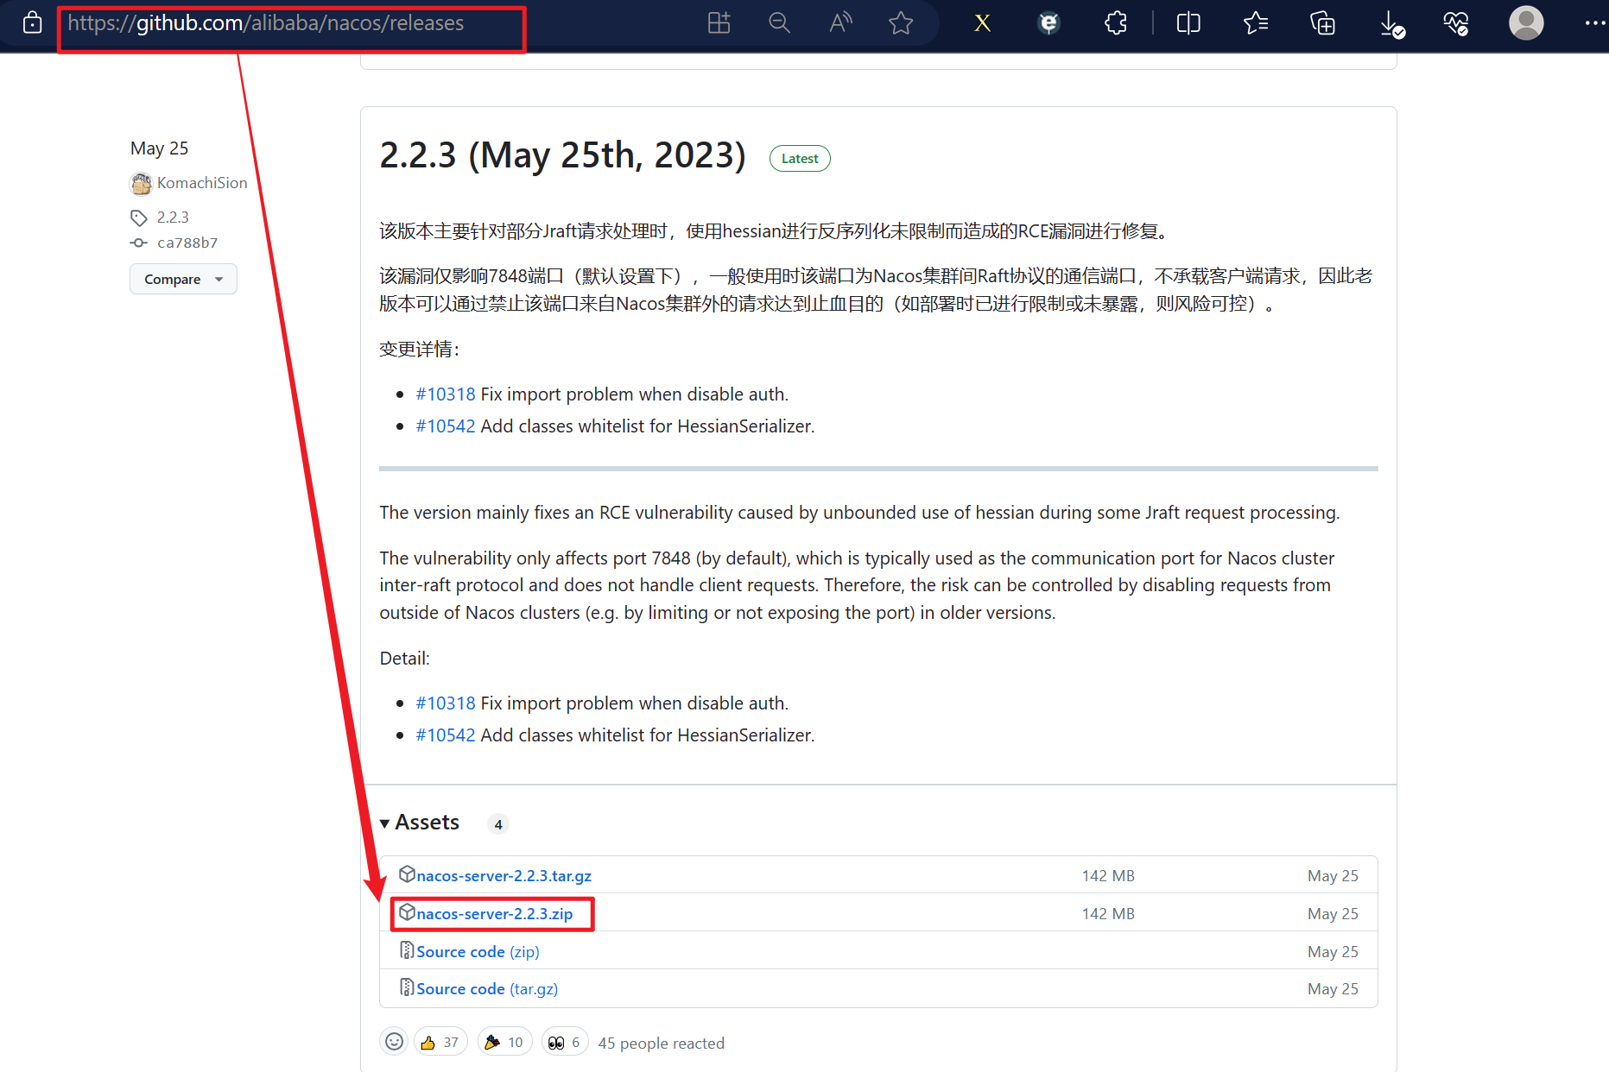Click the Assets count badge 4

(498, 824)
